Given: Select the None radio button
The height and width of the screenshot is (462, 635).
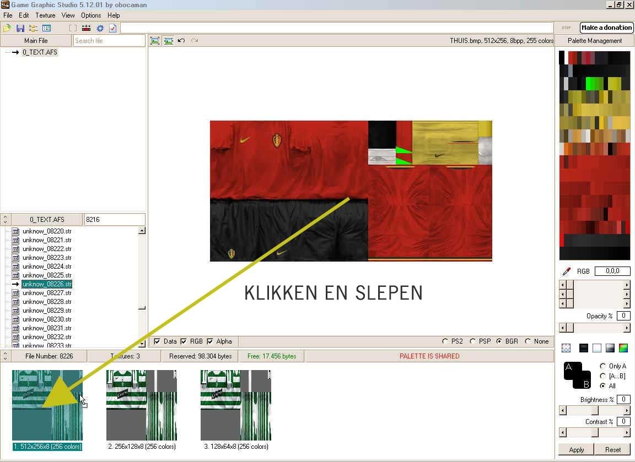Looking at the screenshot, I should [x=528, y=341].
